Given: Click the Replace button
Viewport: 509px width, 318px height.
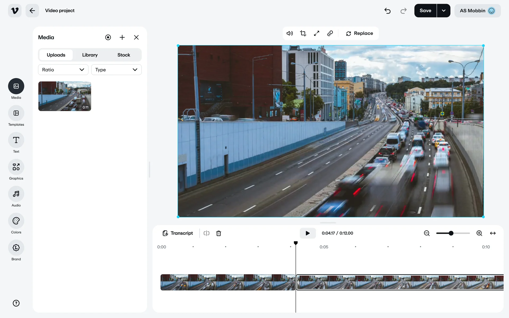Looking at the screenshot, I should point(359,33).
